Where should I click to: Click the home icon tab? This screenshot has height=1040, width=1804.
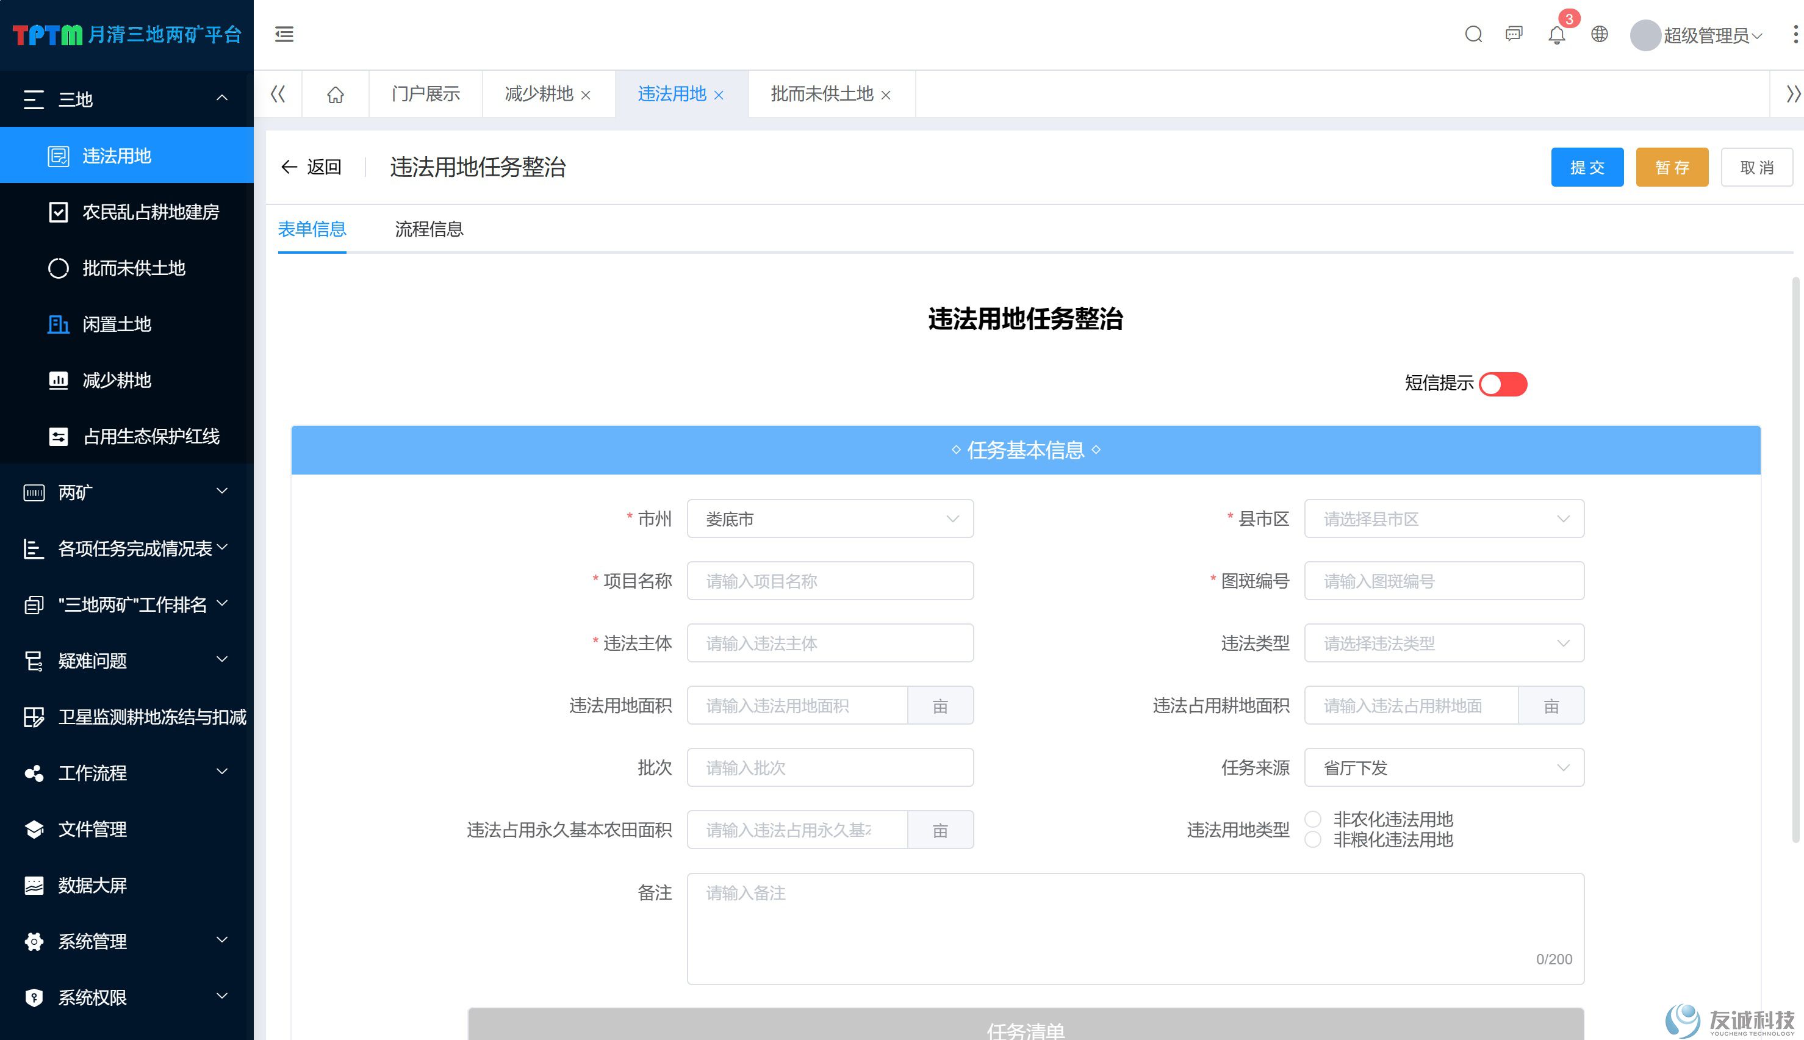click(x=335, y=95)
